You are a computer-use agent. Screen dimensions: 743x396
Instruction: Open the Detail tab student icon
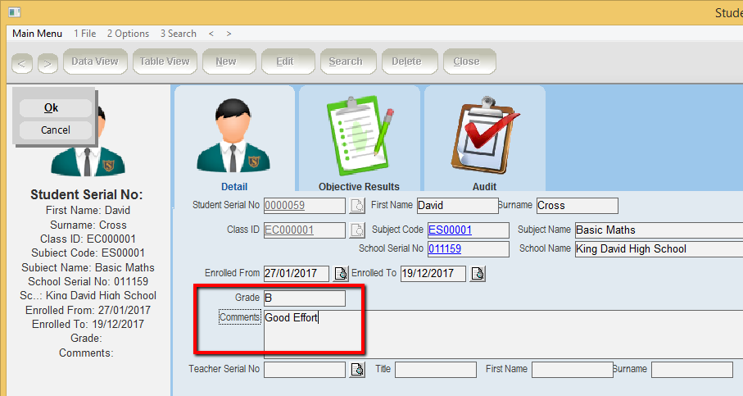234,135
